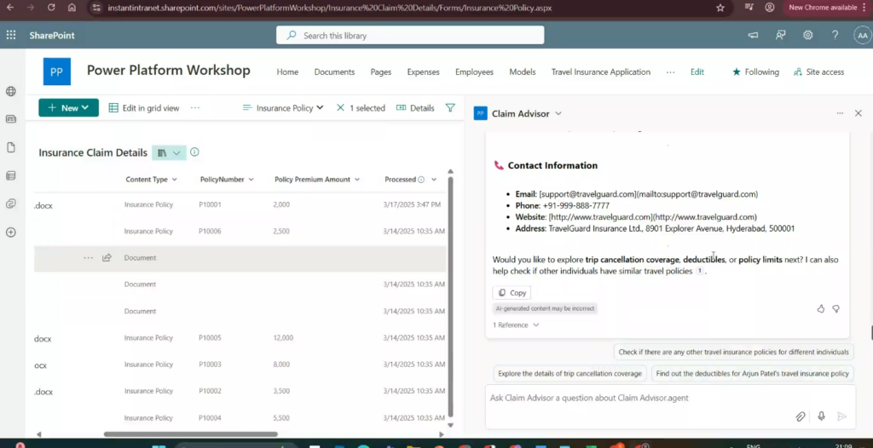Open the SharePoint app launcher waffle

click(11, 35)
